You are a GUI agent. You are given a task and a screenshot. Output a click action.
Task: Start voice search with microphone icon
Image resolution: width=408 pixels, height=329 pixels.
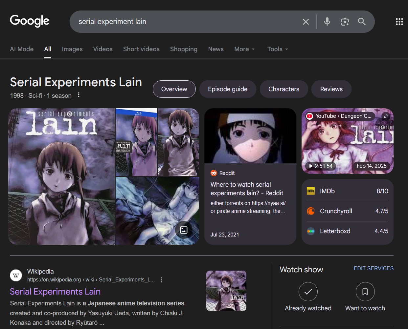click(x=327, y=22)
